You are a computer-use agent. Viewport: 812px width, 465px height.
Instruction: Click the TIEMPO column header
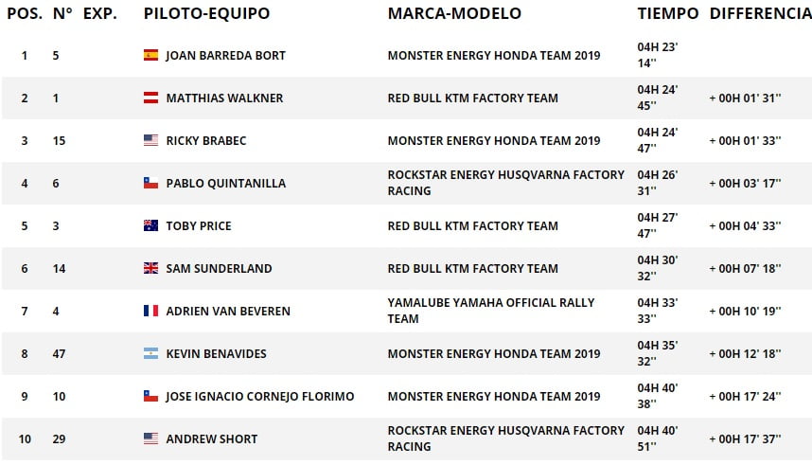[x=668, y=13]
